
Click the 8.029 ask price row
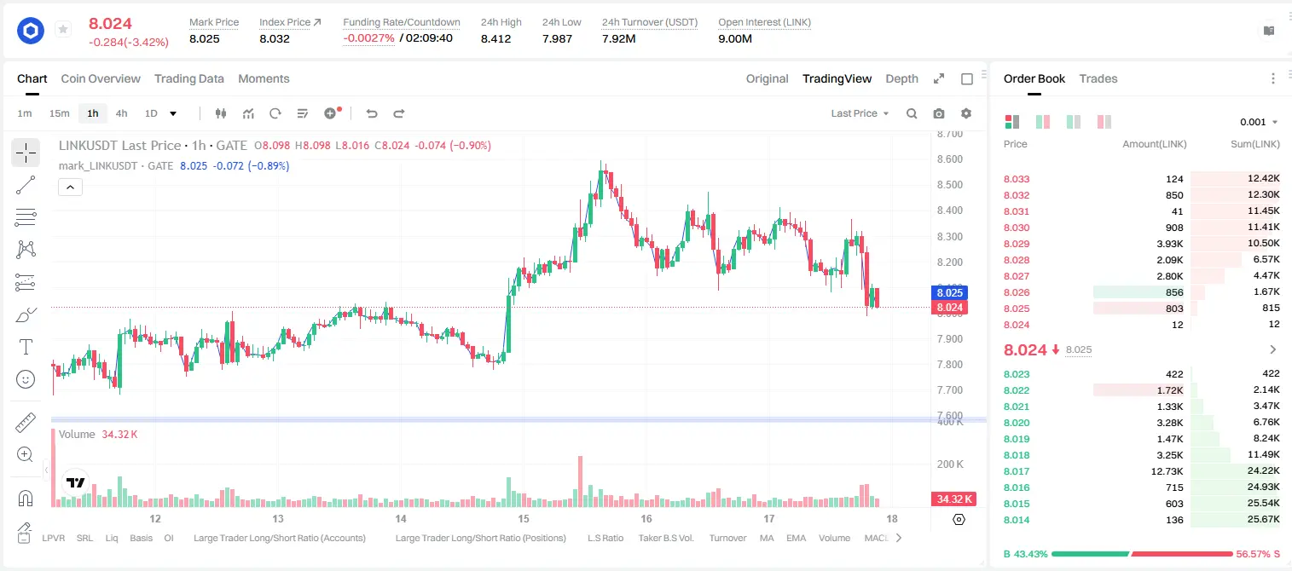pyautogui.click(x=1142, y=244)
